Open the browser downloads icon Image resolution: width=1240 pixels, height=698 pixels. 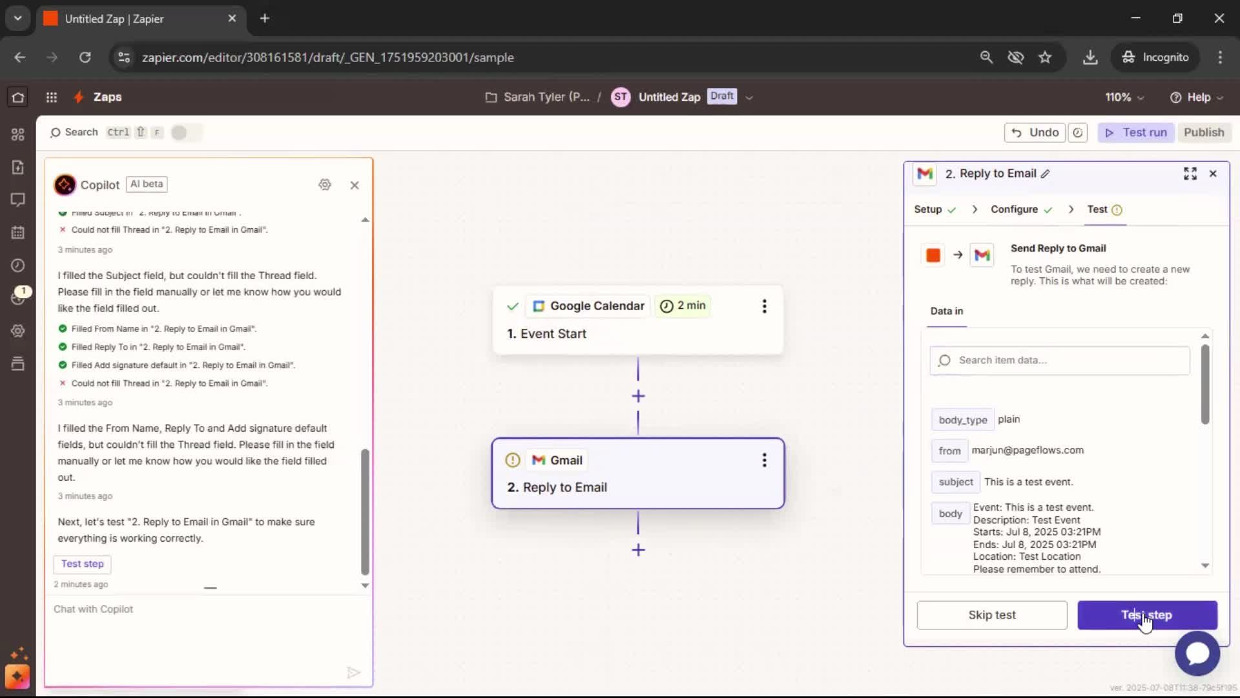1090,58
